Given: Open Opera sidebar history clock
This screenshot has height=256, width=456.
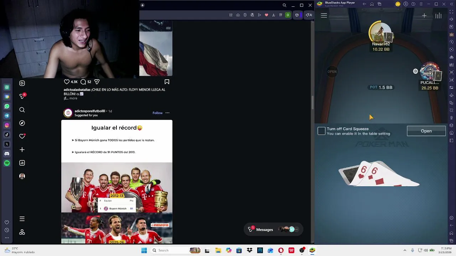Looking at the screenshot, I should tap(7, 230).
